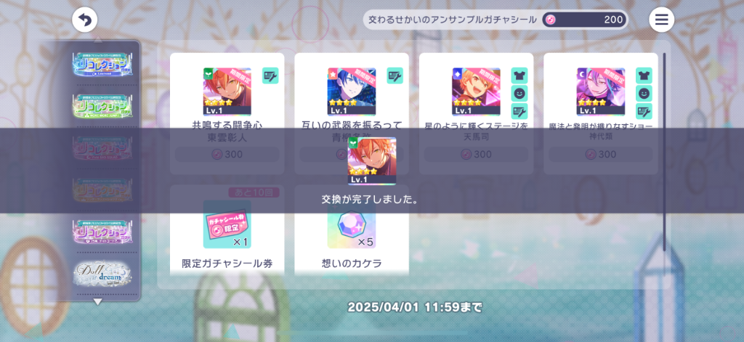
Task: Click the profile card icon on 青柳冬弥 card
Action: click(395, 76)
